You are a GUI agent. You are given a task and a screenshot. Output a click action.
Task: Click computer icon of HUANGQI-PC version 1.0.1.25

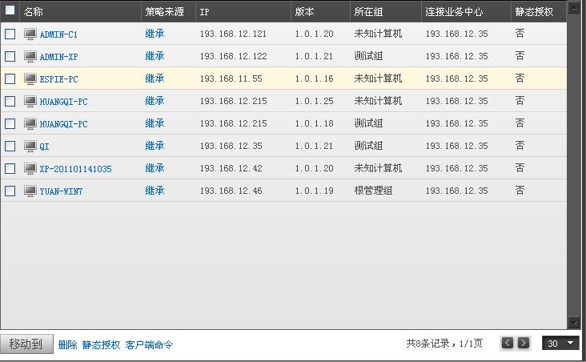(30, 102)
